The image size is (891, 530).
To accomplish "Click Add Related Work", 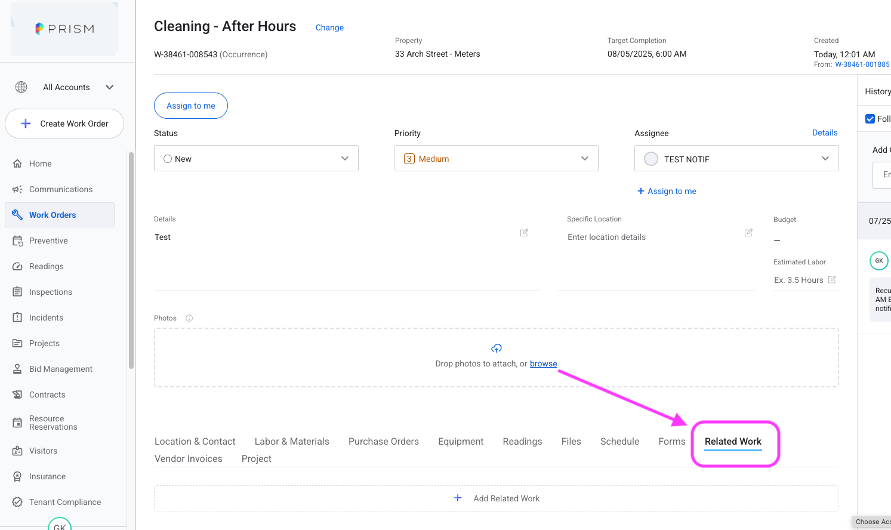I will (496, 498).
